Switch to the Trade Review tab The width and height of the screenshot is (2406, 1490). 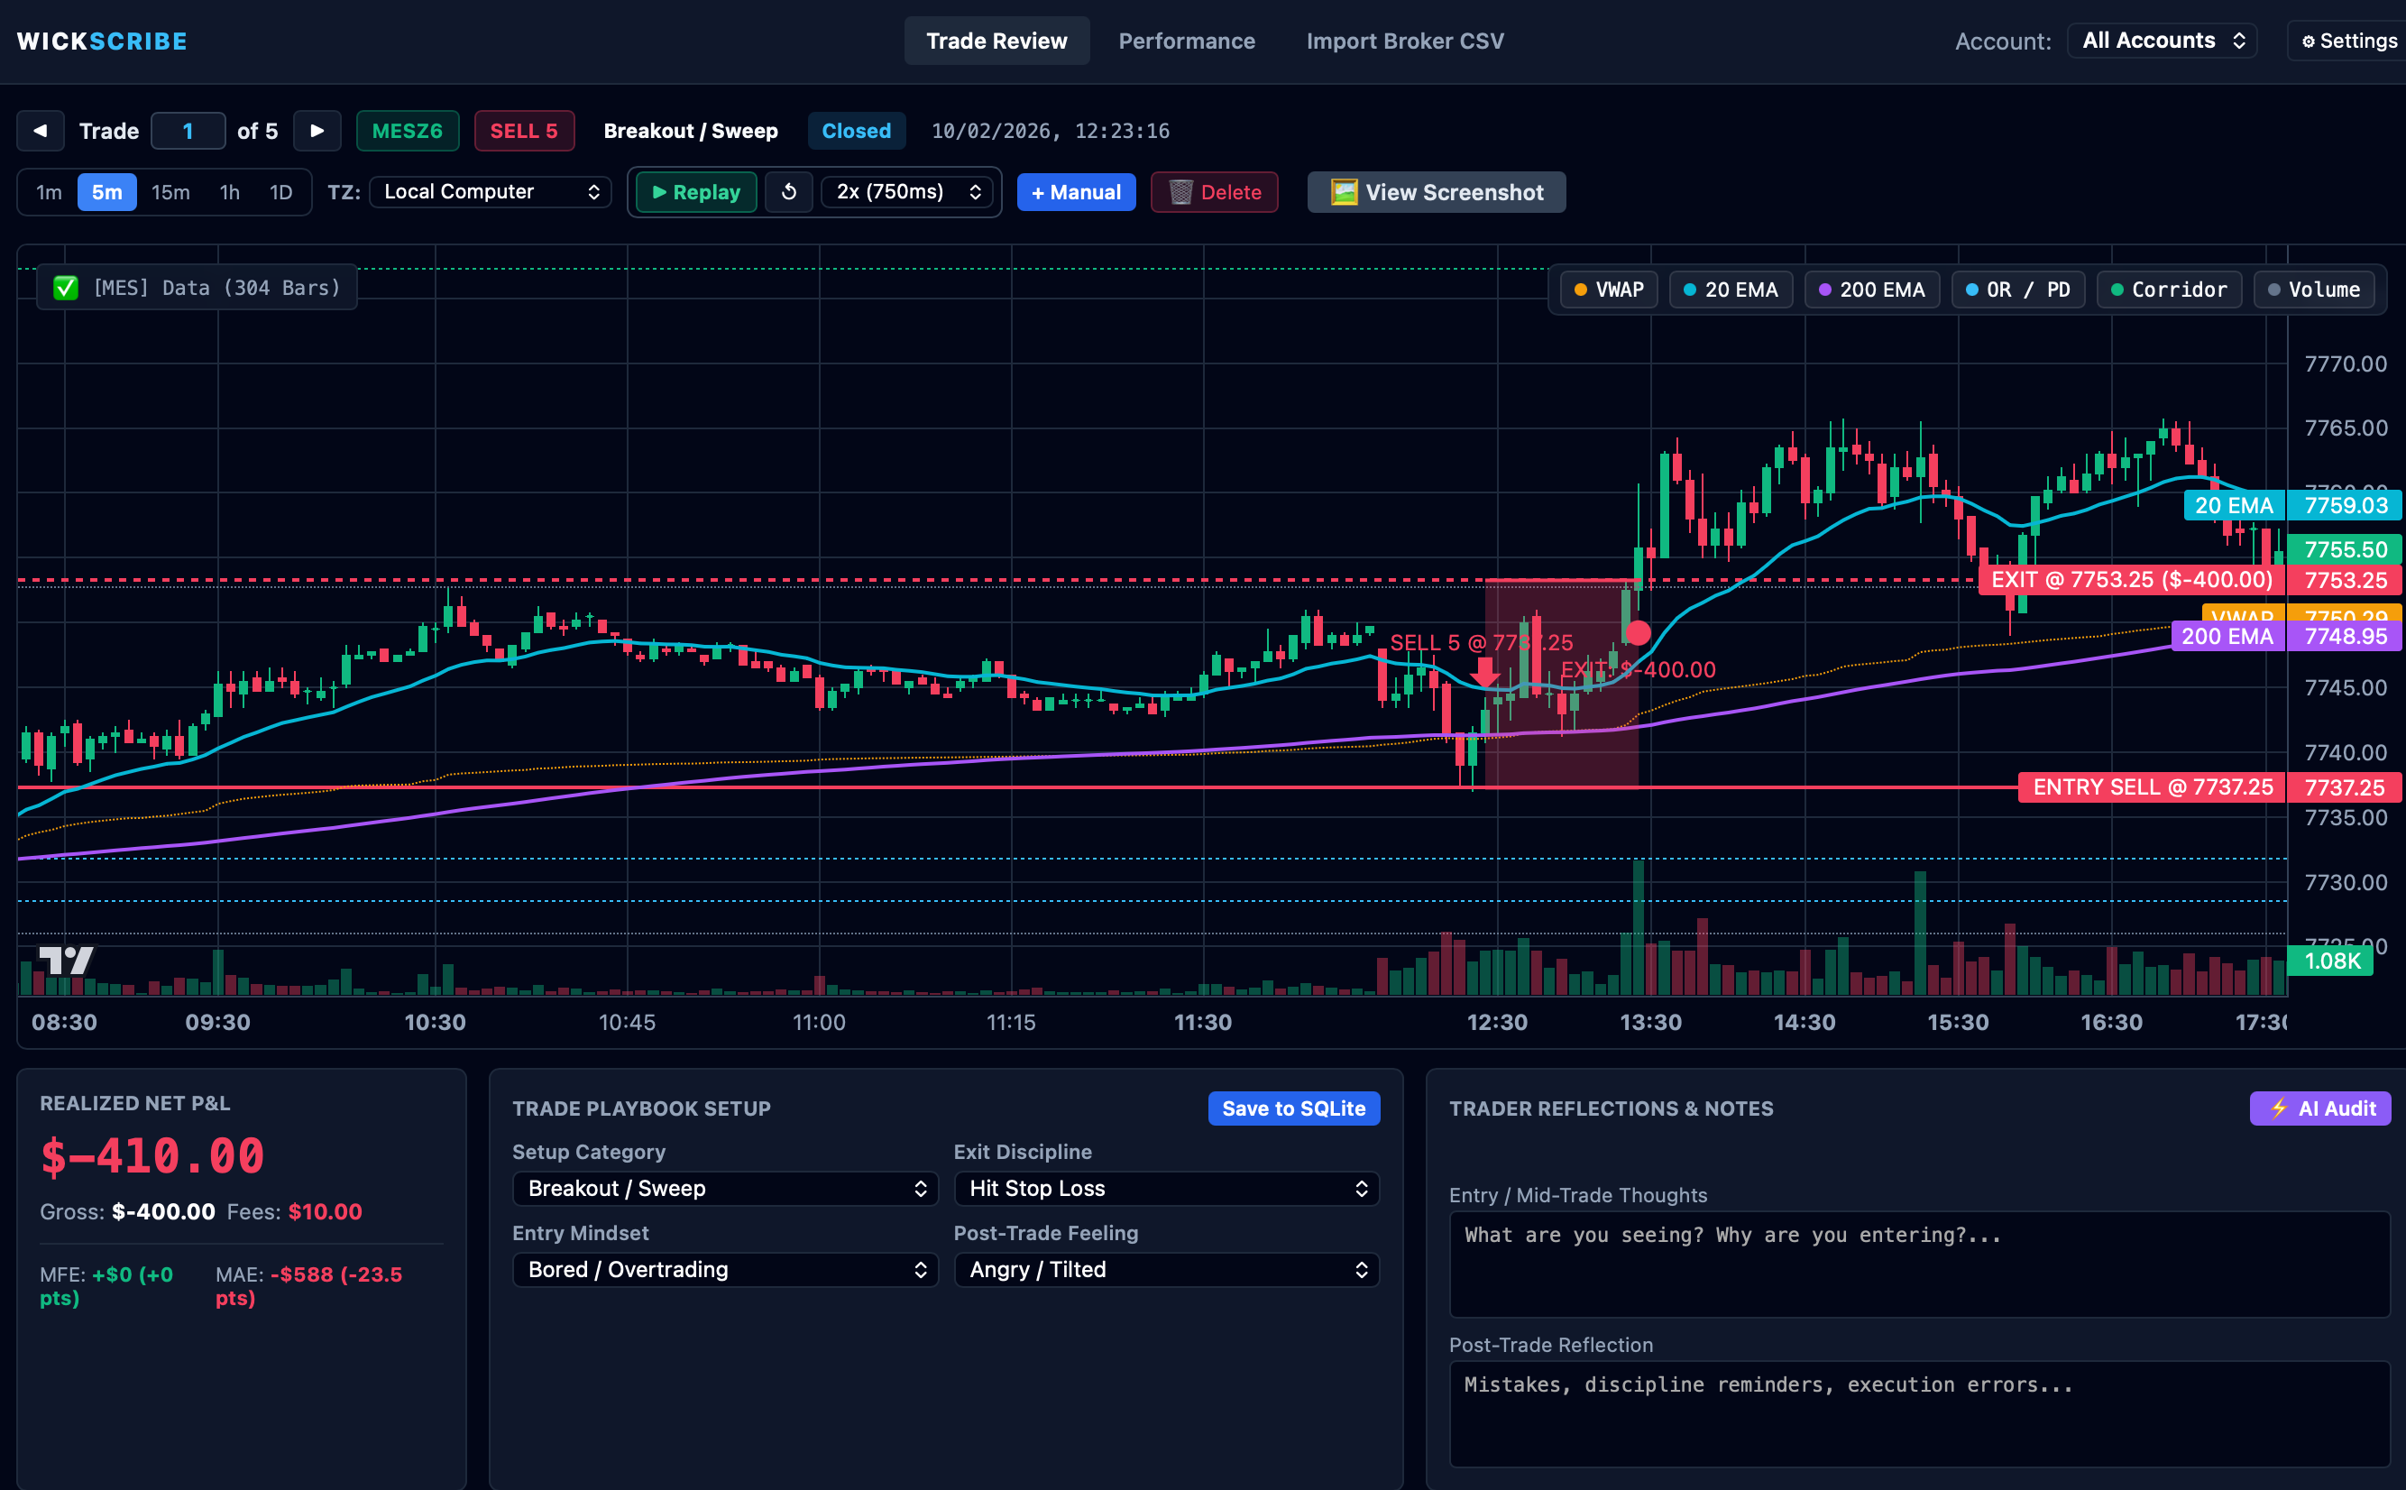coord(996,41)
